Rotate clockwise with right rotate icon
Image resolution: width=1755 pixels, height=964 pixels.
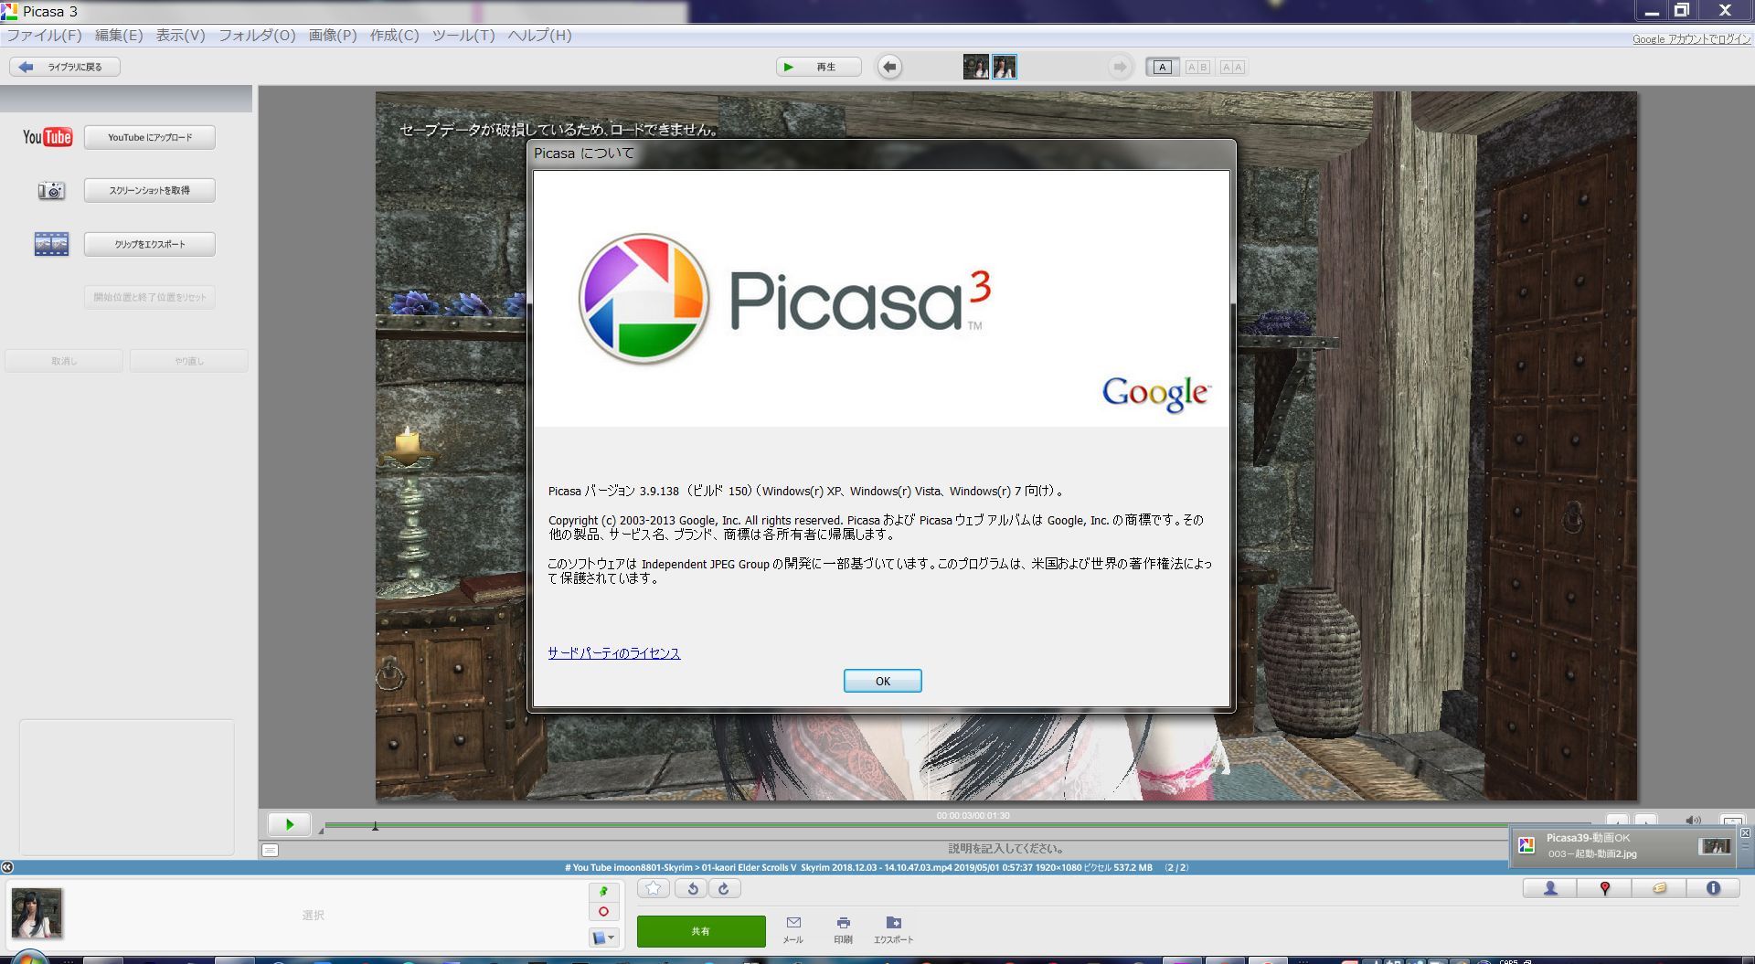[724, 888]
